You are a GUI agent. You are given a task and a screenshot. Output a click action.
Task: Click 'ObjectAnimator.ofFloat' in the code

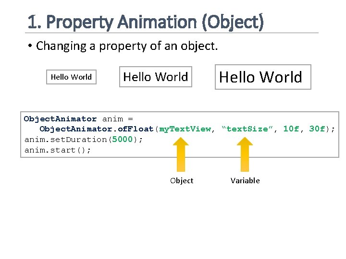tap(97, 129)
